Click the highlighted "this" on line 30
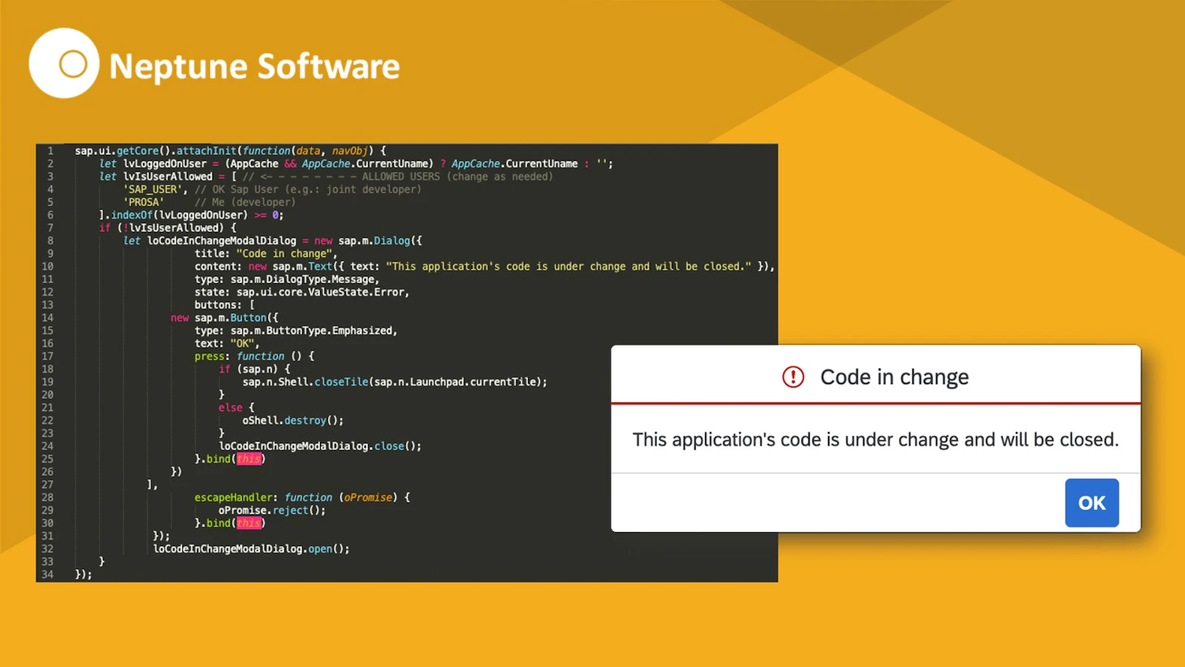Image resolution: width=1185 pixels, height=667 pixels. 249,523
